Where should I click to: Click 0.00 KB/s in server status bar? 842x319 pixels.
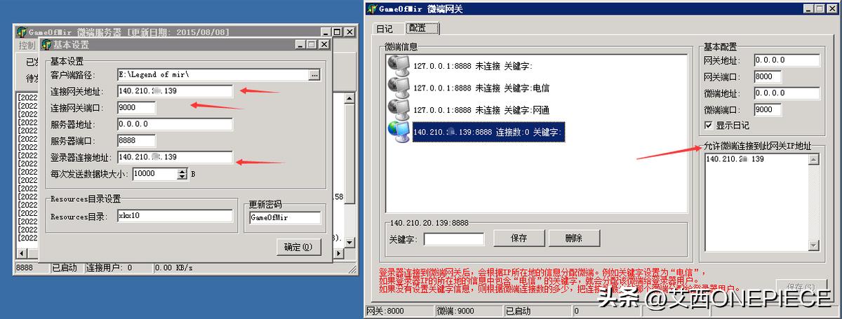(174, 268)
